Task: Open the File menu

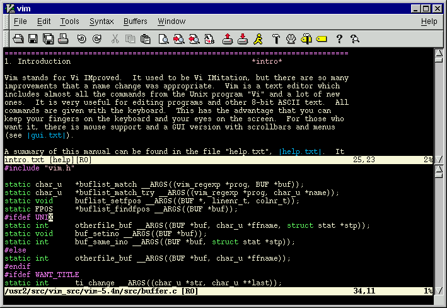Action: [x=20, y=21]
